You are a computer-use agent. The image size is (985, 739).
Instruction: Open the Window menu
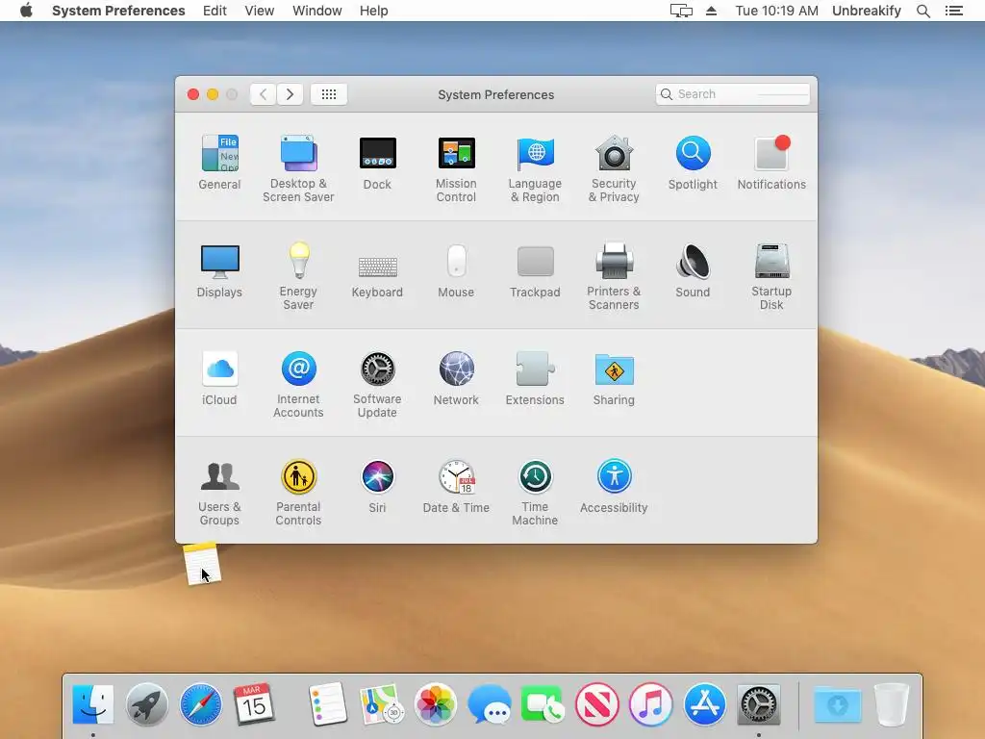[317, 11]
